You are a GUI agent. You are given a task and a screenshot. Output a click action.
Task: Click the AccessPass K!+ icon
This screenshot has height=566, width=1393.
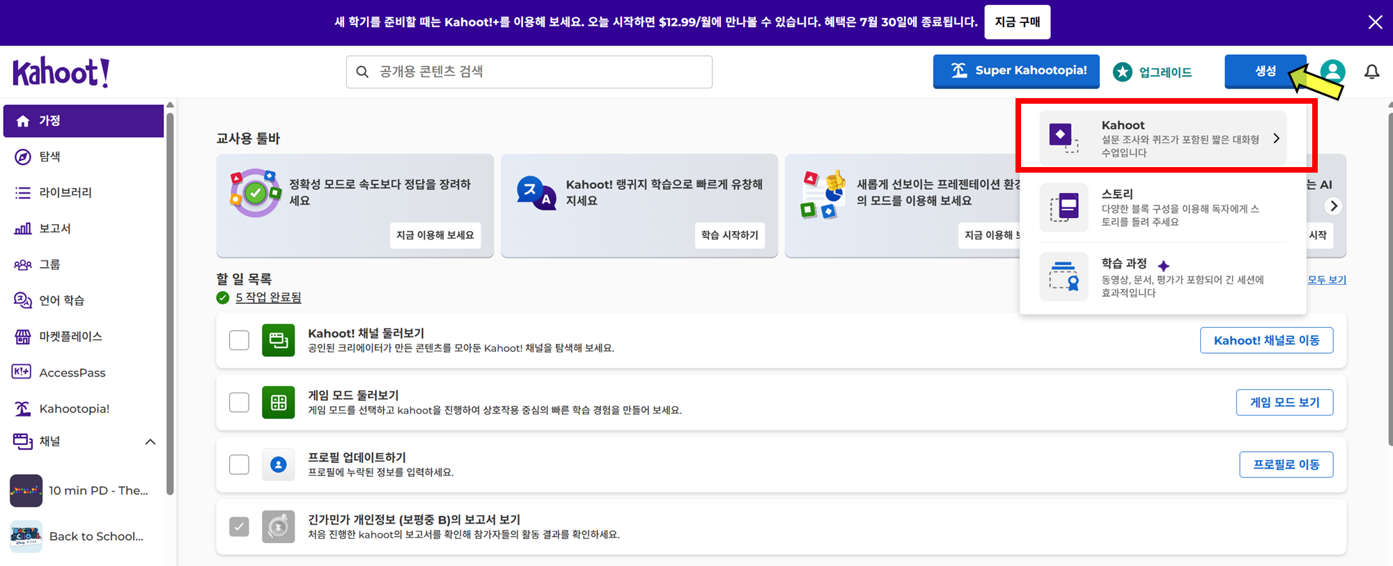(22, 372)
